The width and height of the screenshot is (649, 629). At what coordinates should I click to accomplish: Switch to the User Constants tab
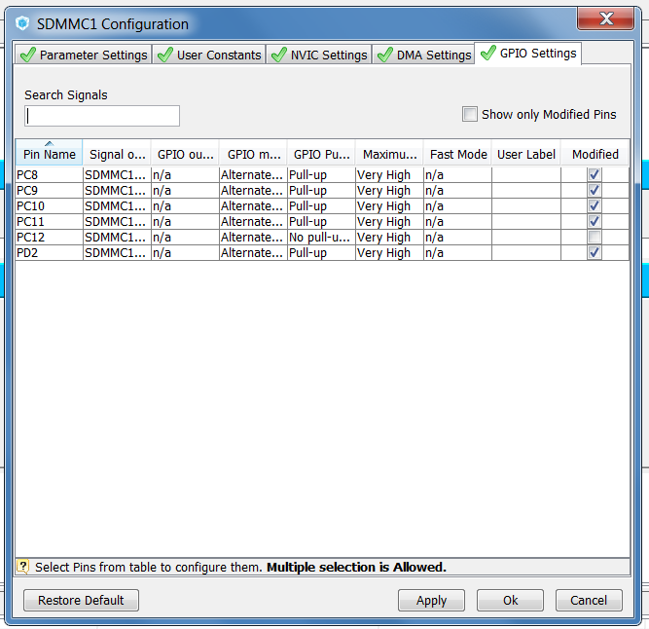209,55
